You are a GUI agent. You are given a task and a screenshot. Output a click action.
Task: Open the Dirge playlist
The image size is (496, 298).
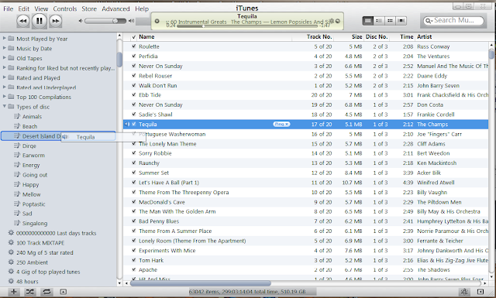click(29, 146)
